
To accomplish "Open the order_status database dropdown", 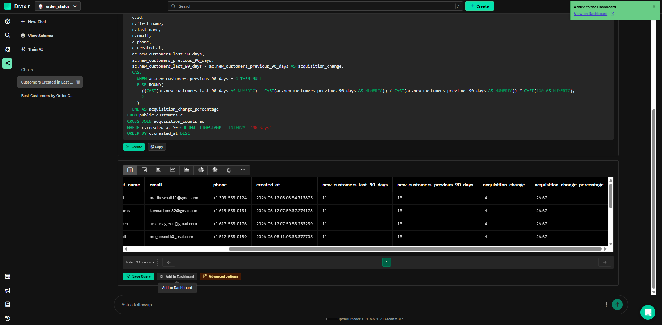I will coord(58,6).
